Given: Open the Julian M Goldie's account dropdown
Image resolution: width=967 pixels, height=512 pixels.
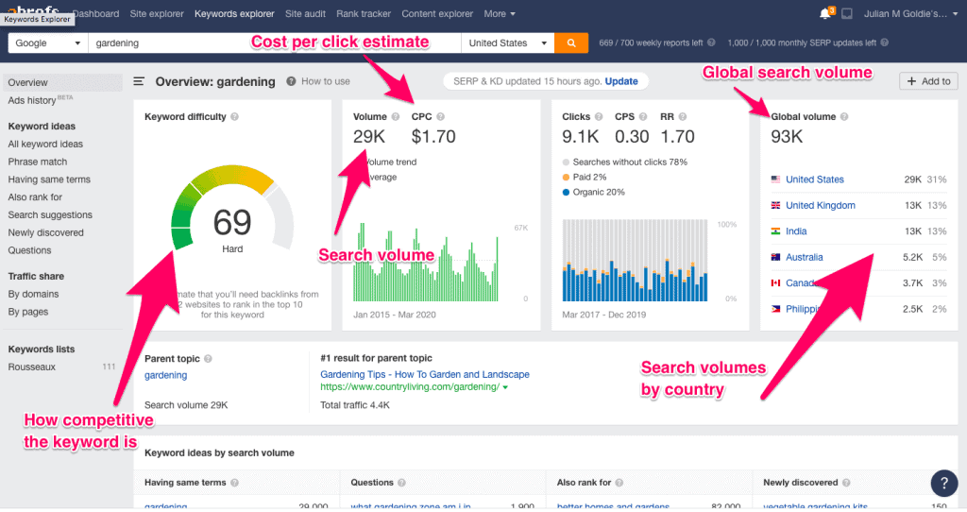Looking at the screenshot, I should [x=911, y=13].
